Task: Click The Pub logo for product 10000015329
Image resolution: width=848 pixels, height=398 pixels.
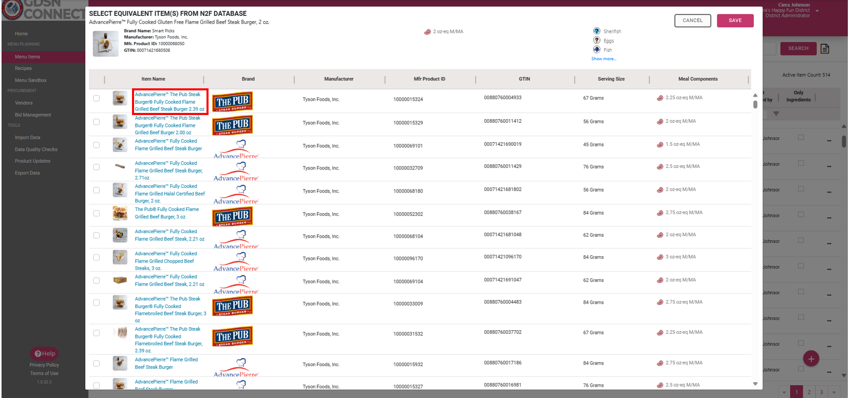Action: [233, 125]
